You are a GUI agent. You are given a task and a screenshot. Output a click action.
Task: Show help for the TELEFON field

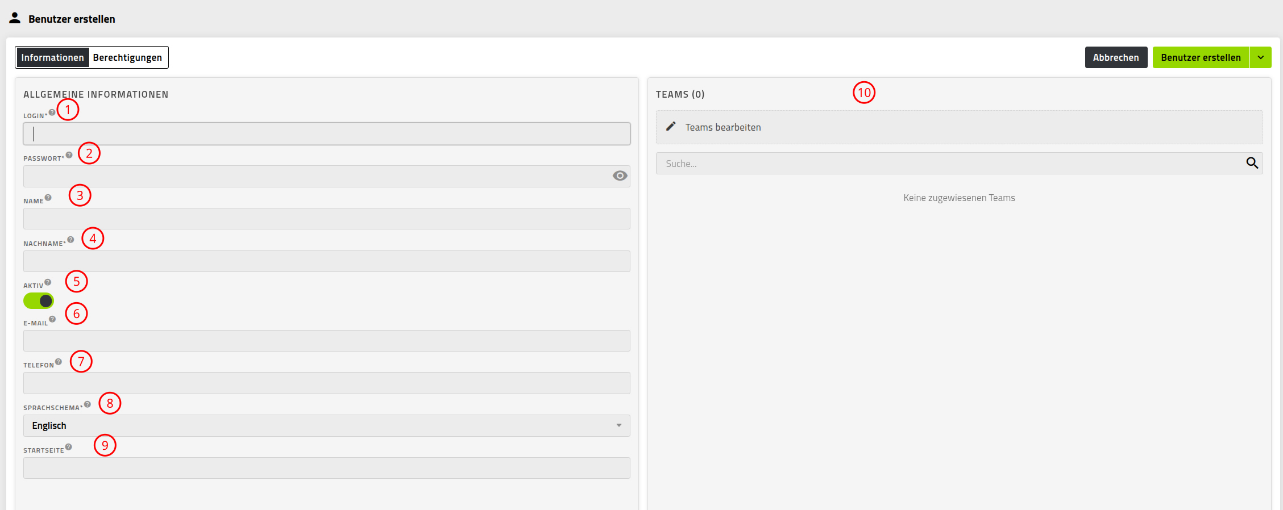59,362
